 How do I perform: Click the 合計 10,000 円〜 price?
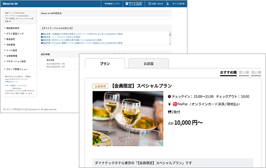185,123
